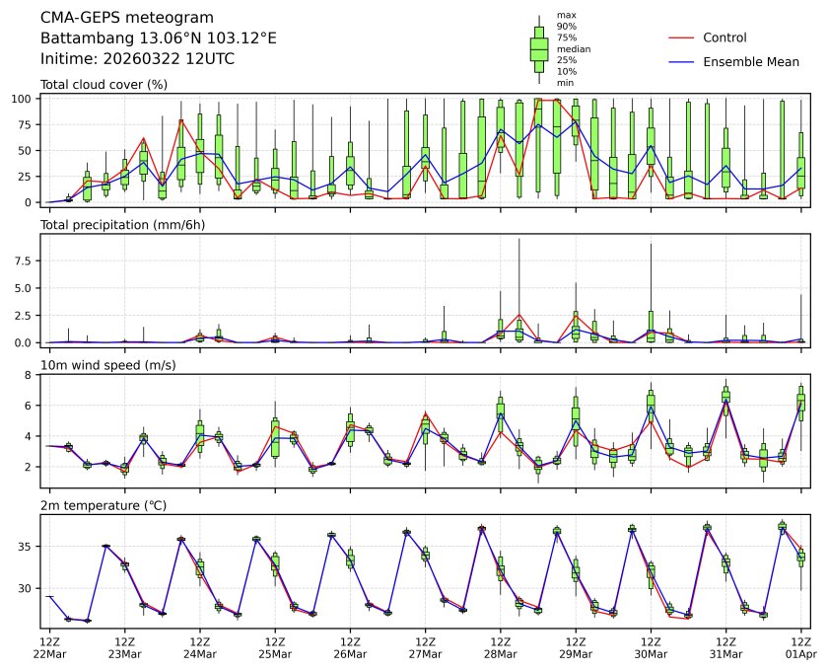
Task: Select the "Control" legend label
Action: tap(724, 37)
